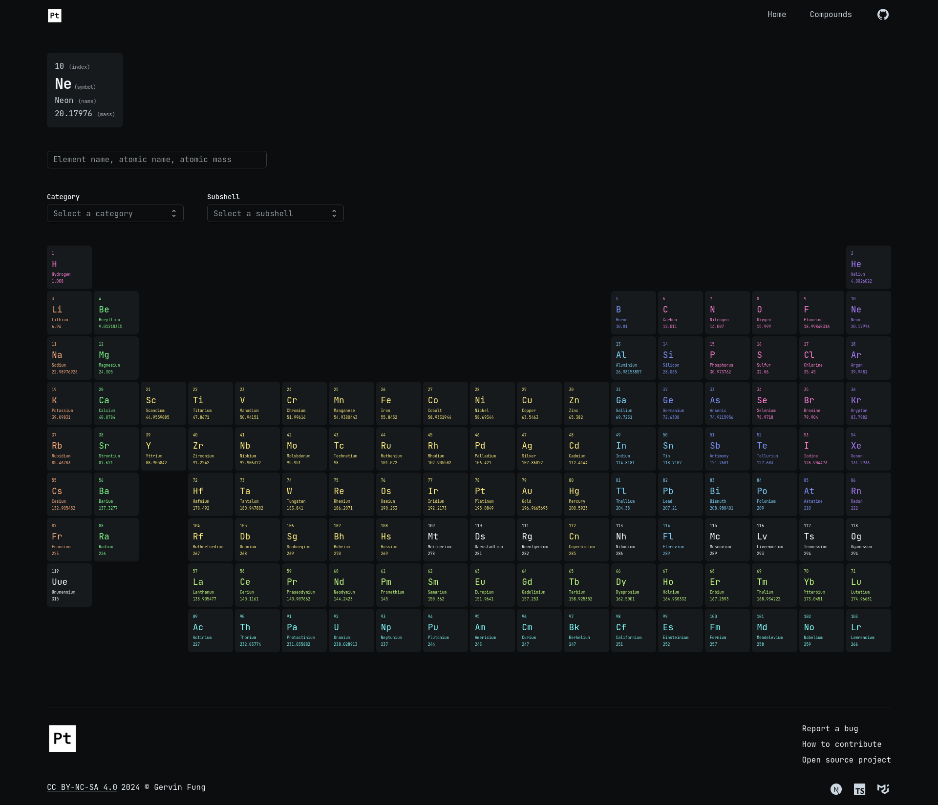Open CC BY-NC-SA 4.0 license link

(x=82, y=787)
